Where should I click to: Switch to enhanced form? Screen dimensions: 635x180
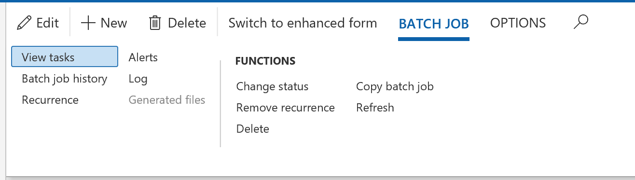[303, 23]
